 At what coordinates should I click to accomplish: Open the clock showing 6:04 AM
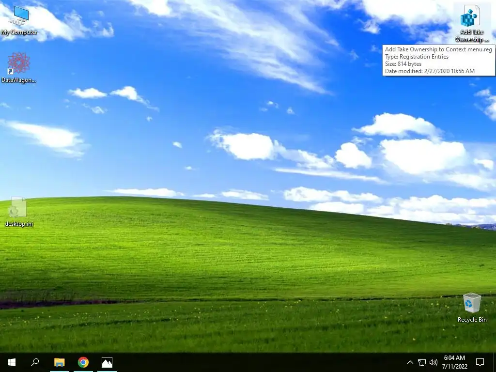pyautogui.click(x=454, y=362)
